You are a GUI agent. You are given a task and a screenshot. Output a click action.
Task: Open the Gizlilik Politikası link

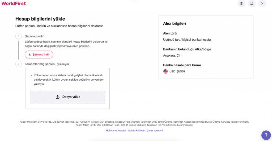pyautogui.click(x=136, y=131)
